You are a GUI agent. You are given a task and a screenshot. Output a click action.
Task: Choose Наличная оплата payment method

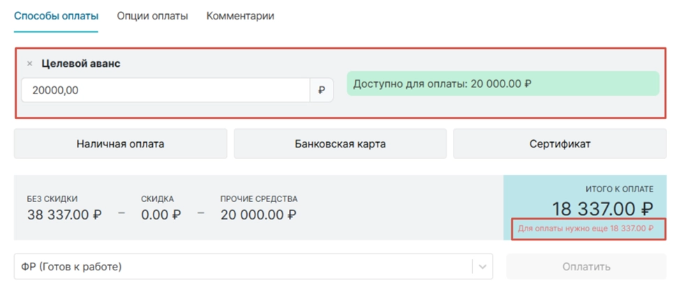coord(120,144)
